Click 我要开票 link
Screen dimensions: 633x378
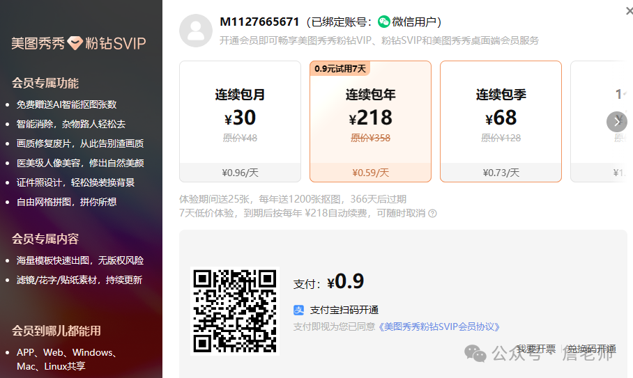click(x=537, y=349)
